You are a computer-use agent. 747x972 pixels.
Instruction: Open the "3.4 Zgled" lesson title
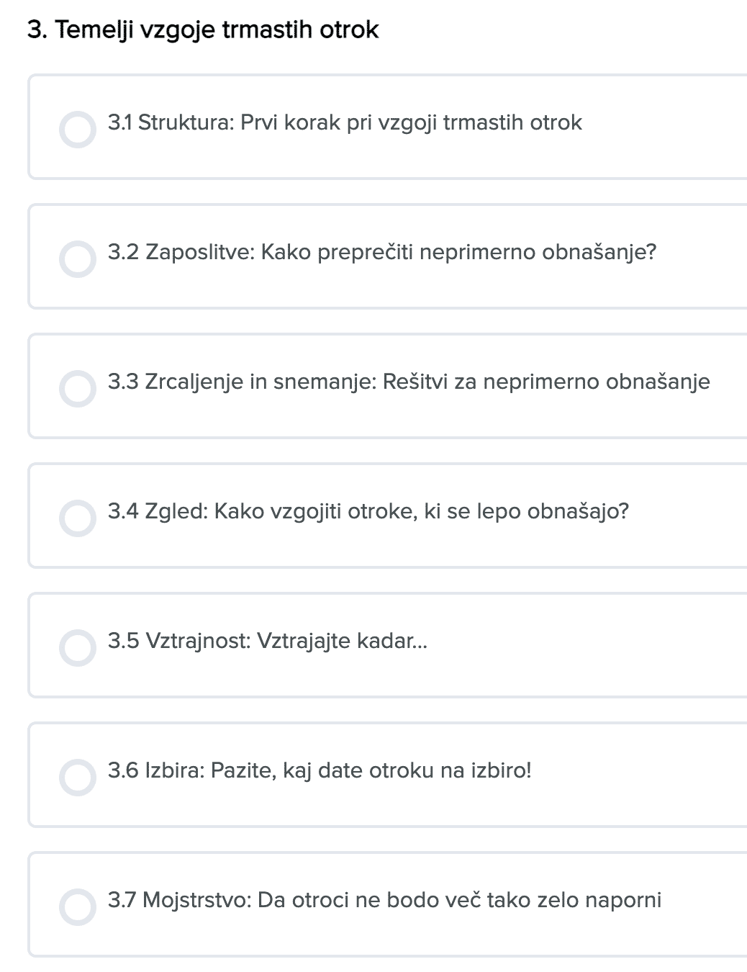pyautogui.click(x=368, y=511)
